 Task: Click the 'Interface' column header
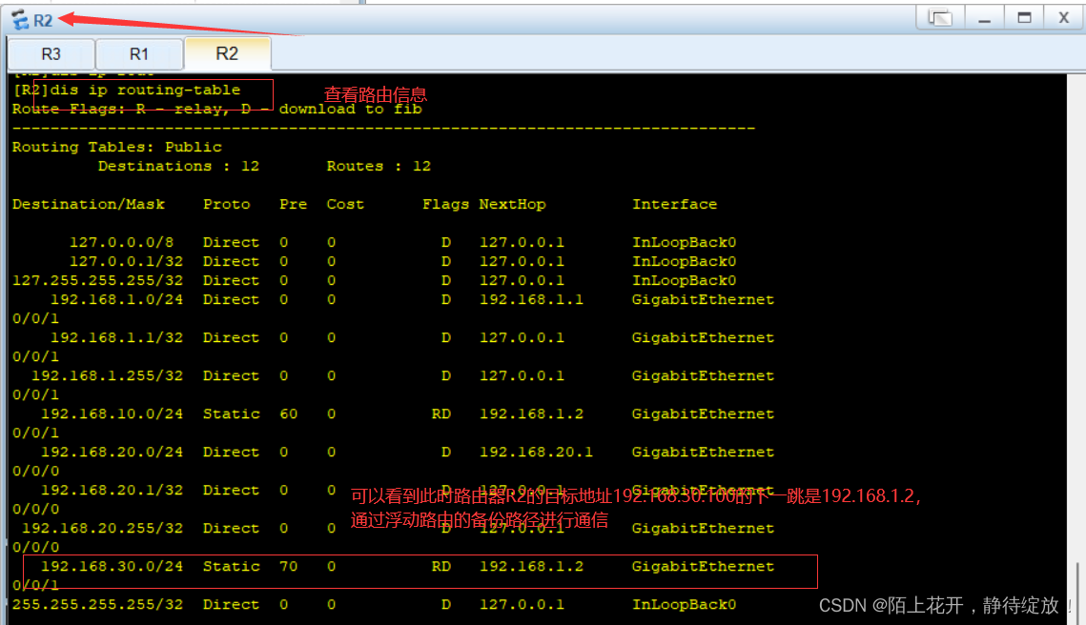tap(675, 204)
